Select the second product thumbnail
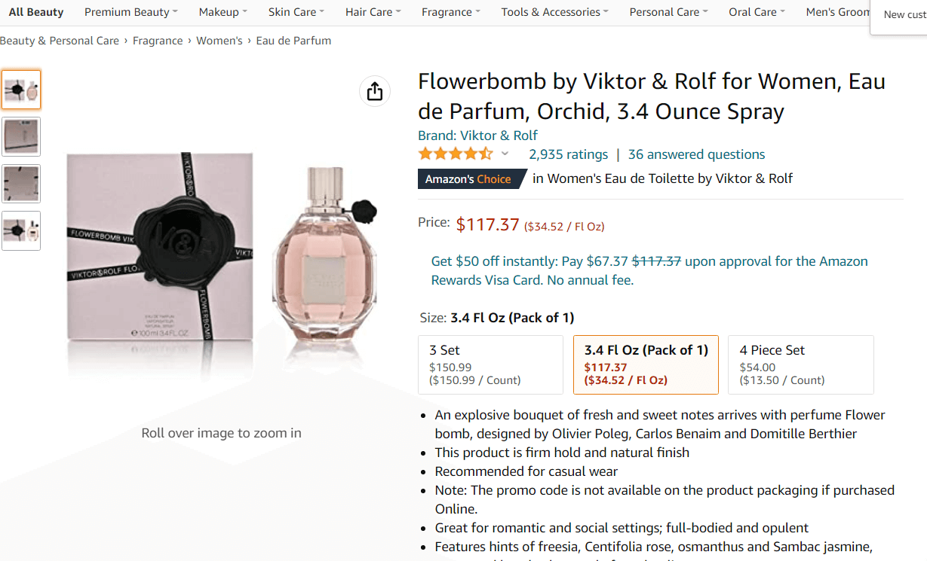Image resolution: width=927 pixels, height=561 pixels. pyautogui.click(x=21, y=136)
